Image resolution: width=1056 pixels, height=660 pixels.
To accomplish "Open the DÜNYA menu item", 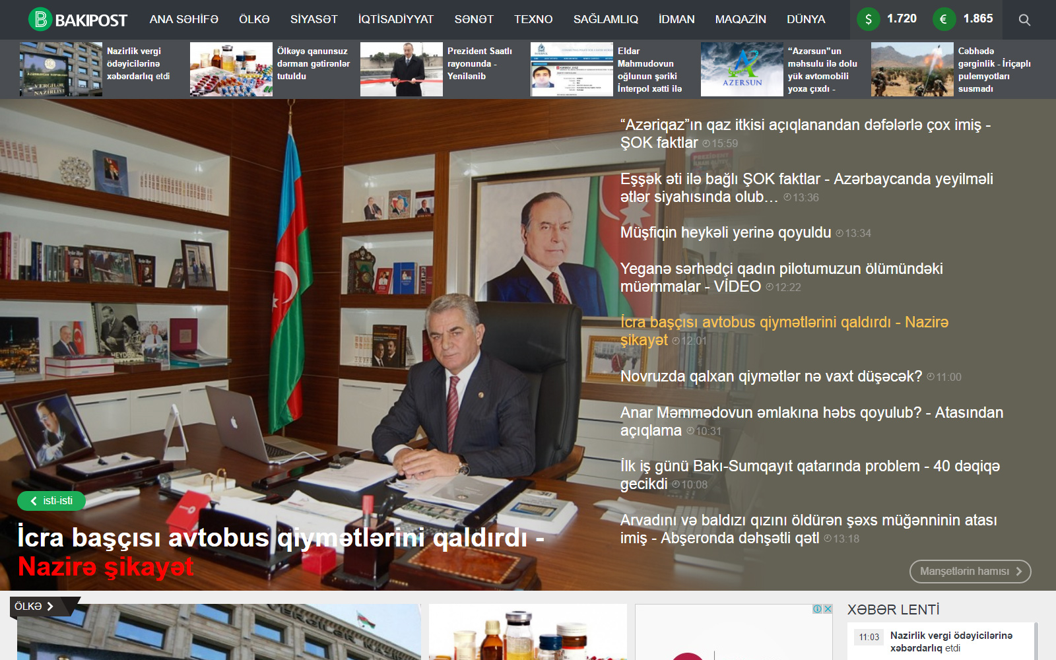I will click(805, 20).
